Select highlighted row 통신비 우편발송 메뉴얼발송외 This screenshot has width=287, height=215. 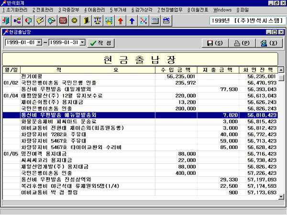[140, 115]
